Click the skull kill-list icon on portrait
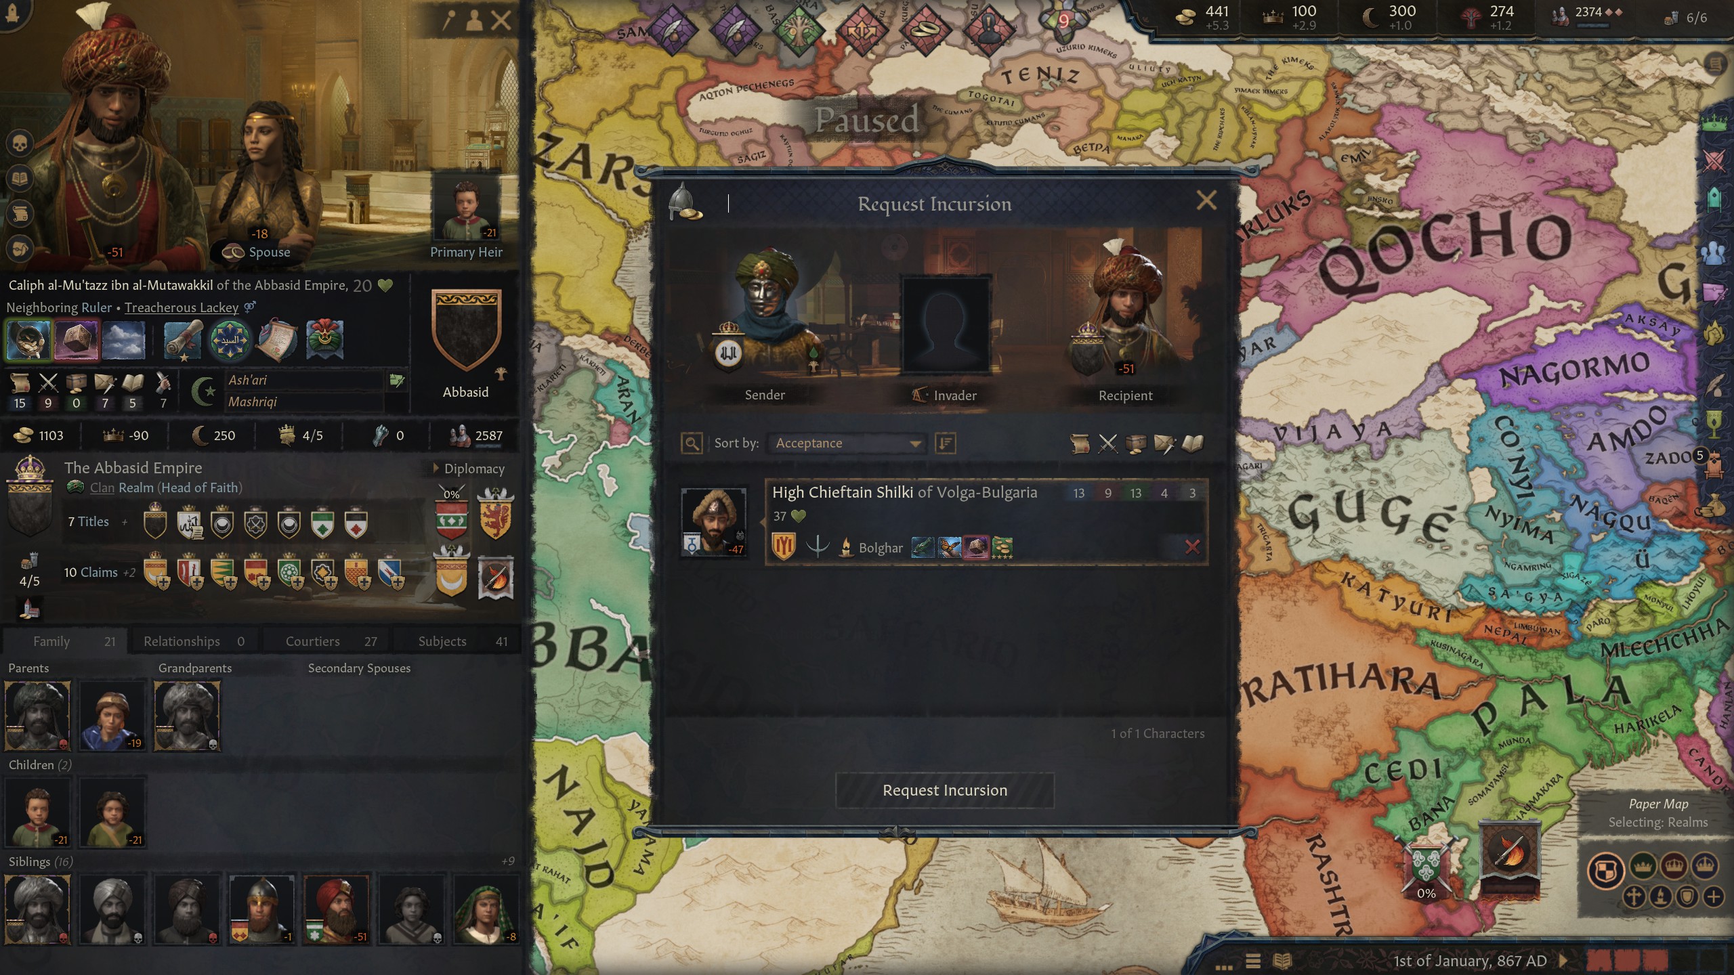The height and width of the screenshot is (975, 1734). coord(20,144)
